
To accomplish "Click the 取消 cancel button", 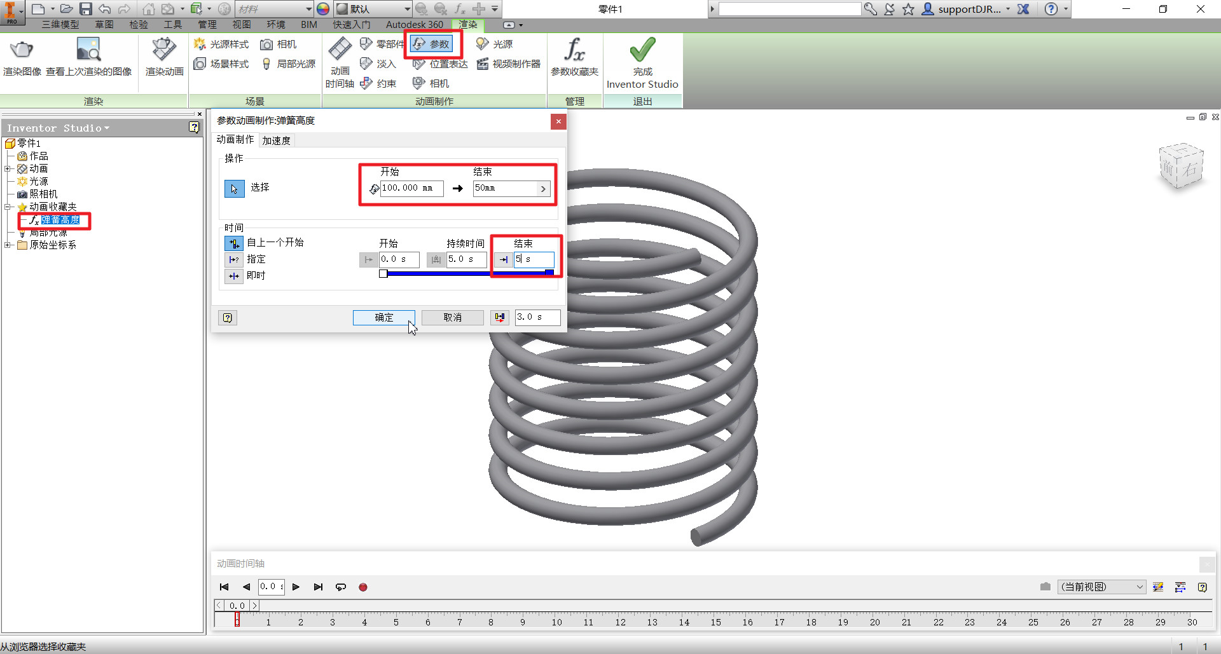I will click(x=452, y=317).
